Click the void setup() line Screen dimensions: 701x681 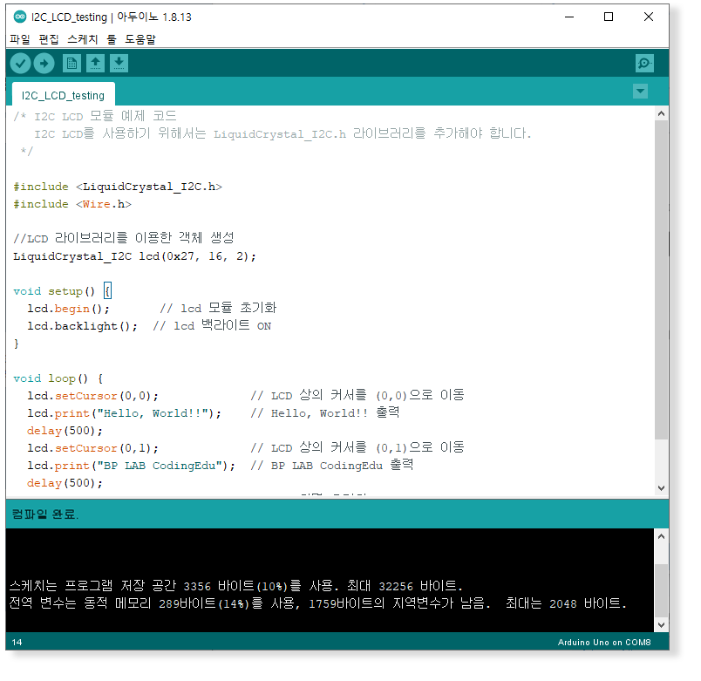click(x=62, y=291)
